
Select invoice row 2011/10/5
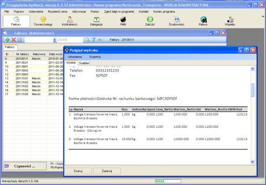pyautogui.click(x=33, y=94)
